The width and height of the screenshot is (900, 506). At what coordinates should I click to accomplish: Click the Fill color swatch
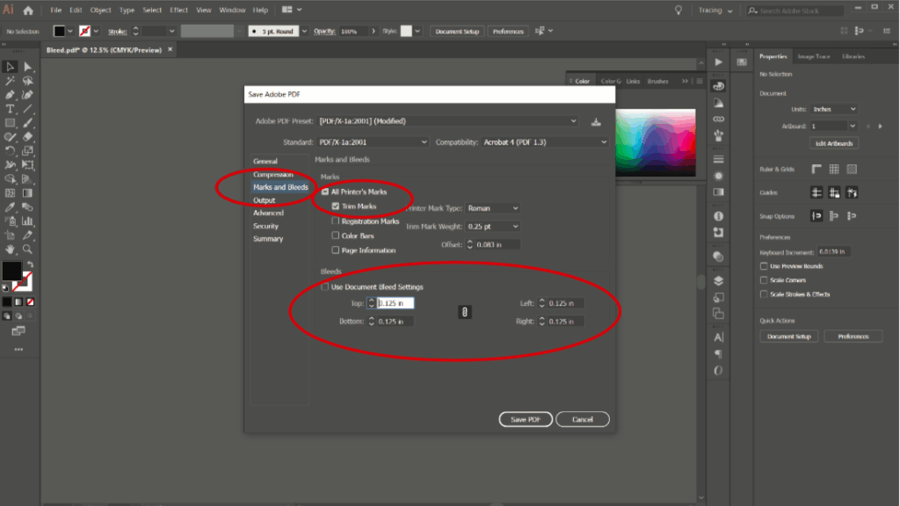pyautogui.click(x=13, y=272)
